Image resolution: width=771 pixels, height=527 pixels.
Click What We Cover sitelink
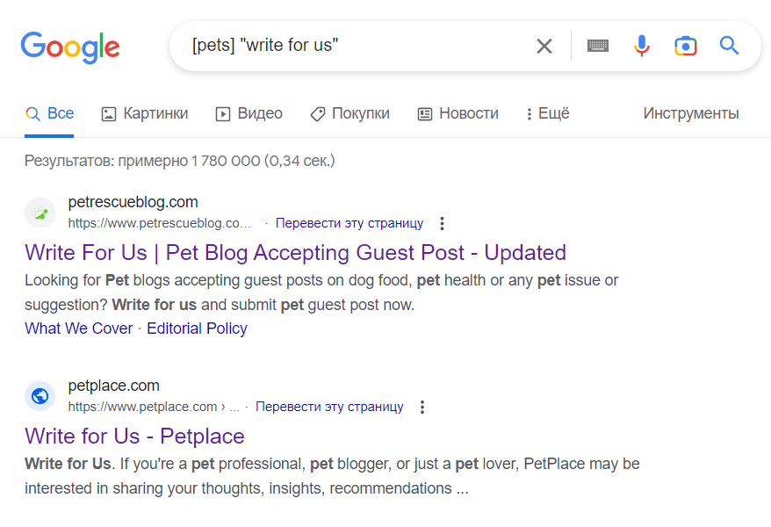click(79, 328)
